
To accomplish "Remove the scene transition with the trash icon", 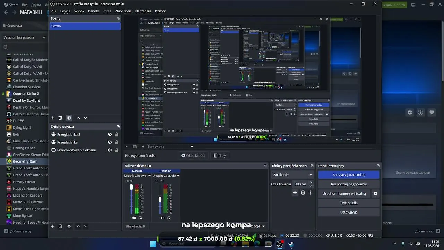I will pos(303,193).
